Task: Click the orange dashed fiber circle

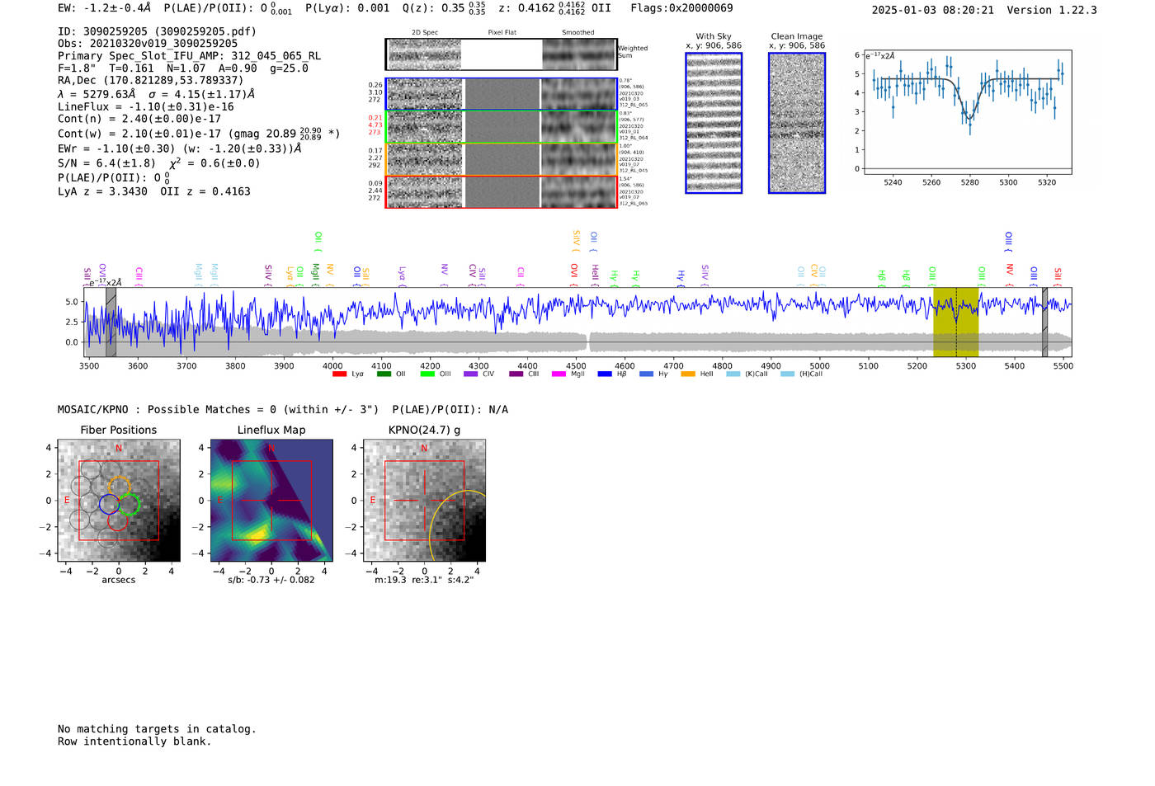Action: pos(119,487)
